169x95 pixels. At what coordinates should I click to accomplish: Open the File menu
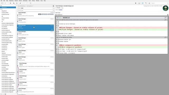tap(1, 1)
